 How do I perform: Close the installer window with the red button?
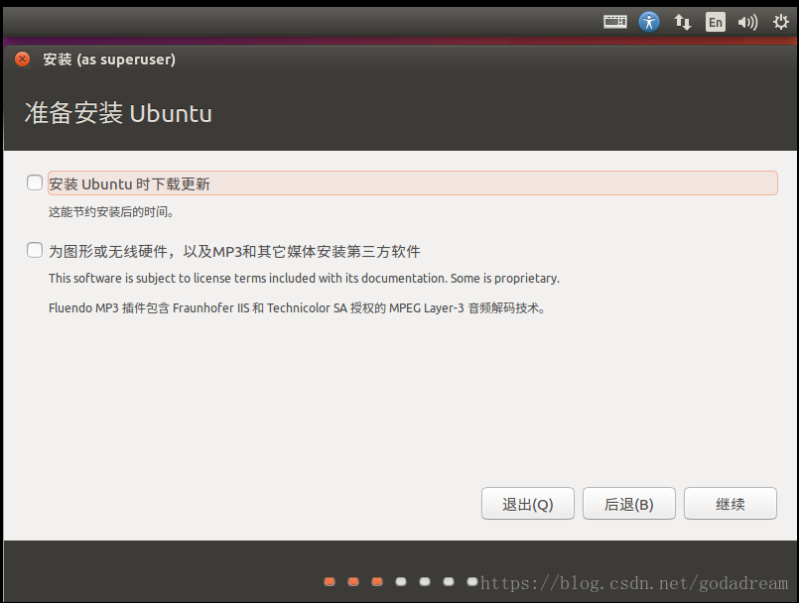tap(22, 60)
